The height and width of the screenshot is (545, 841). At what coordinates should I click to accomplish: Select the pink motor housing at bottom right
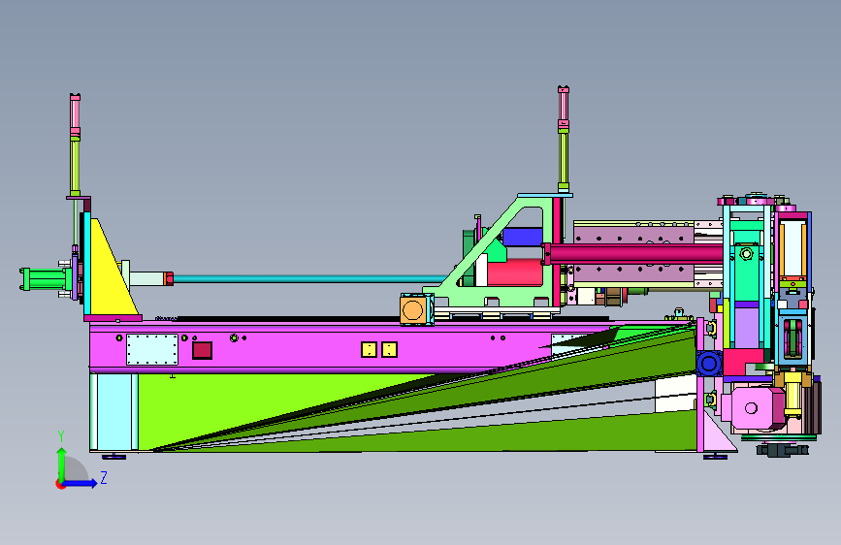point(752,408)
